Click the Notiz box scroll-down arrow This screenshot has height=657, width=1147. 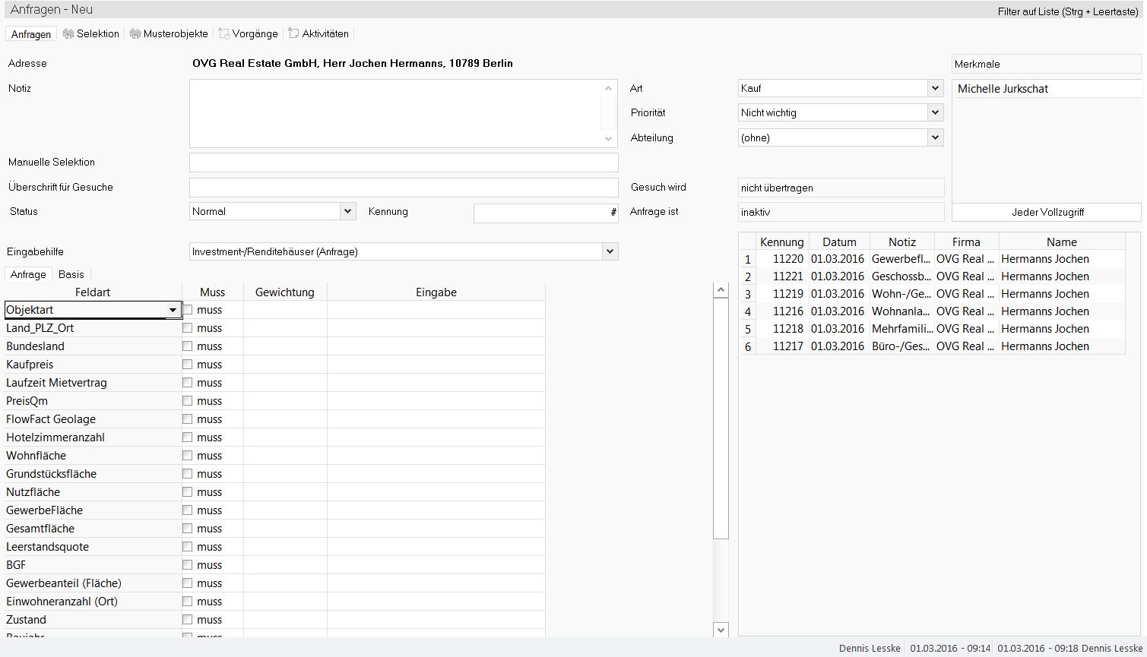click(x=608, y=139)
